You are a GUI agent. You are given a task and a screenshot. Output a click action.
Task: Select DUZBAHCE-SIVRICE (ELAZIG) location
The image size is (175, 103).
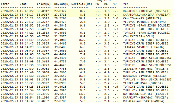(x=145, y=76)
